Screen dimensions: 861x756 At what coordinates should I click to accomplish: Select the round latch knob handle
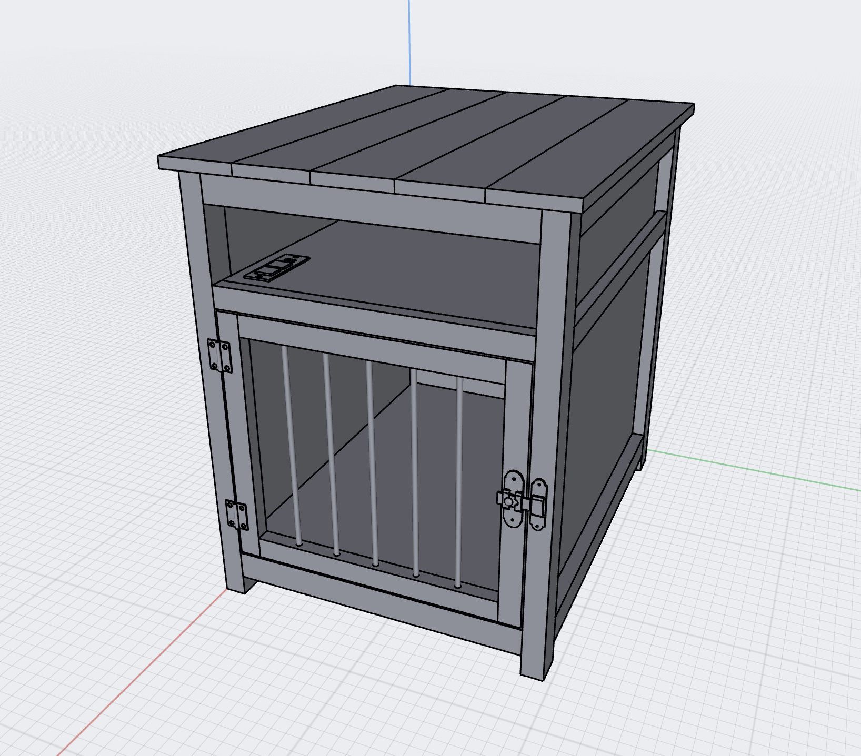tap(508, 501)
